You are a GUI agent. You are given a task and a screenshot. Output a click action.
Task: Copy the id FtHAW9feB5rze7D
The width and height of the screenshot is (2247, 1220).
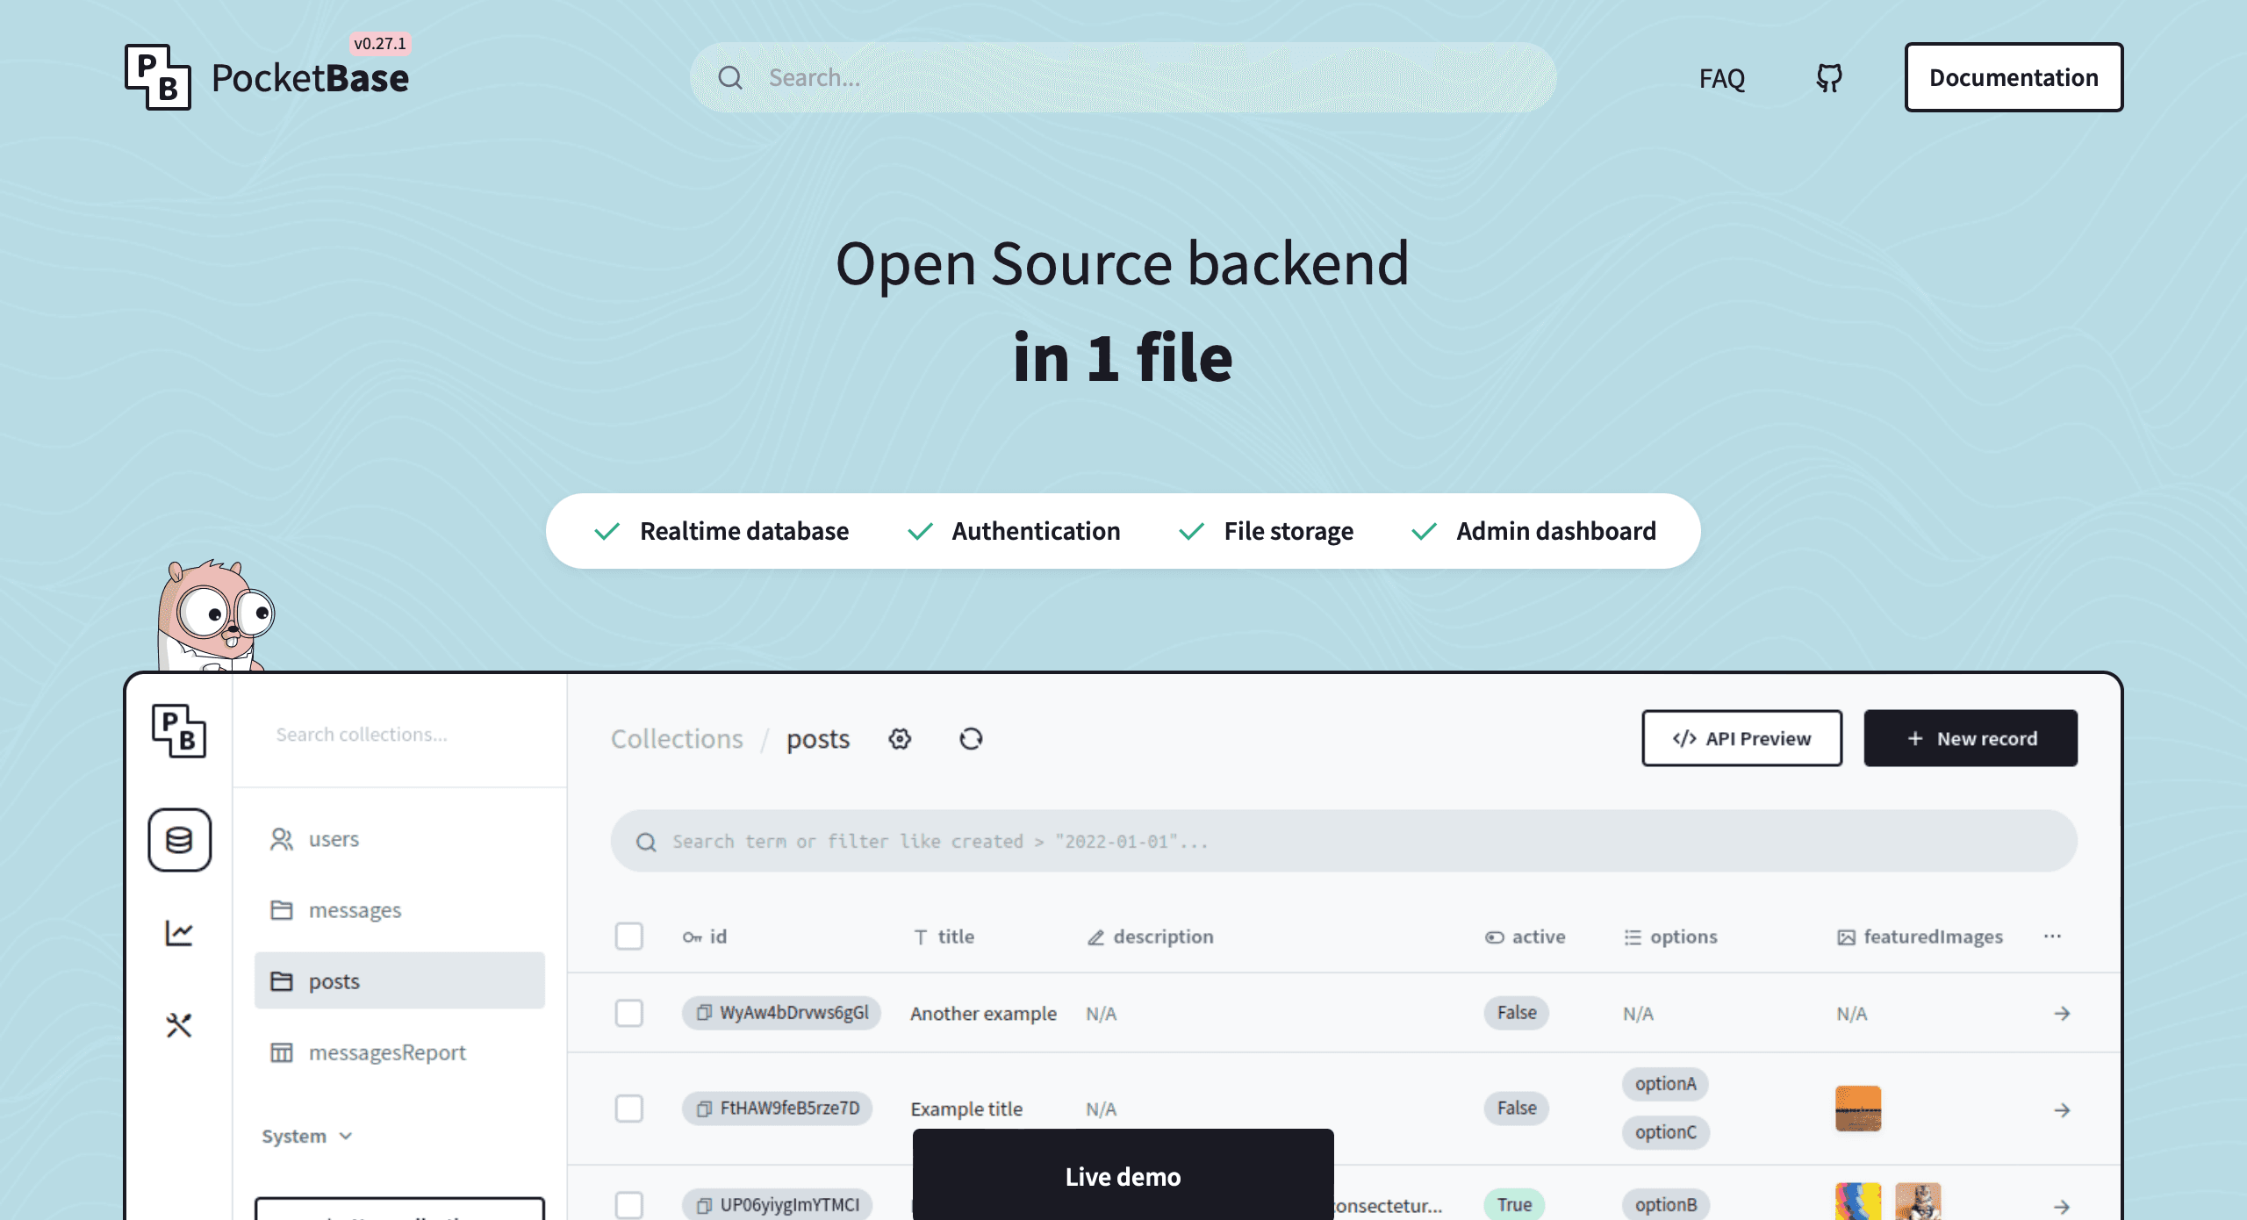[703, 1109]
